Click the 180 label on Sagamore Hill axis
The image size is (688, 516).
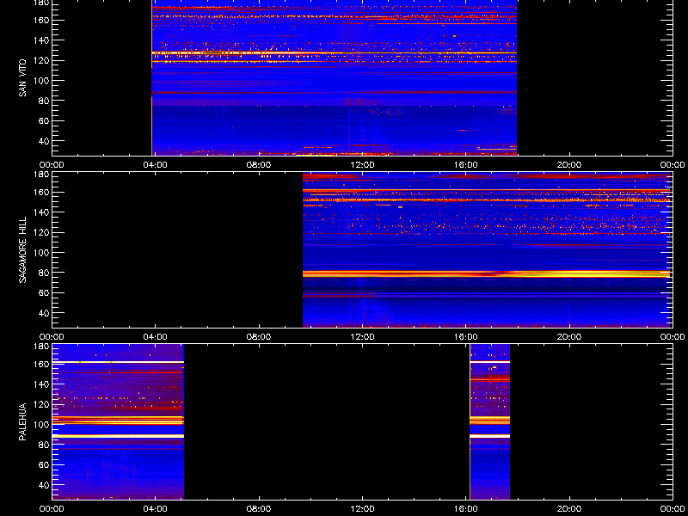click(x=40, y=174)
